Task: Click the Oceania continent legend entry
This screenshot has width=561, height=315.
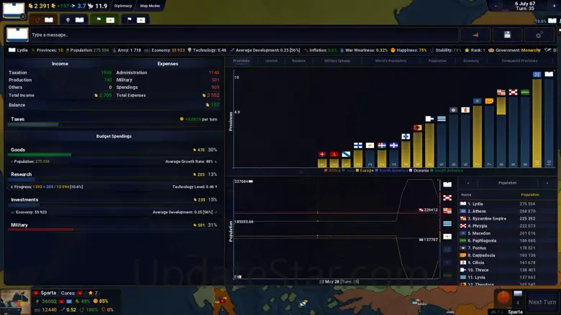Action: point(419,171)
